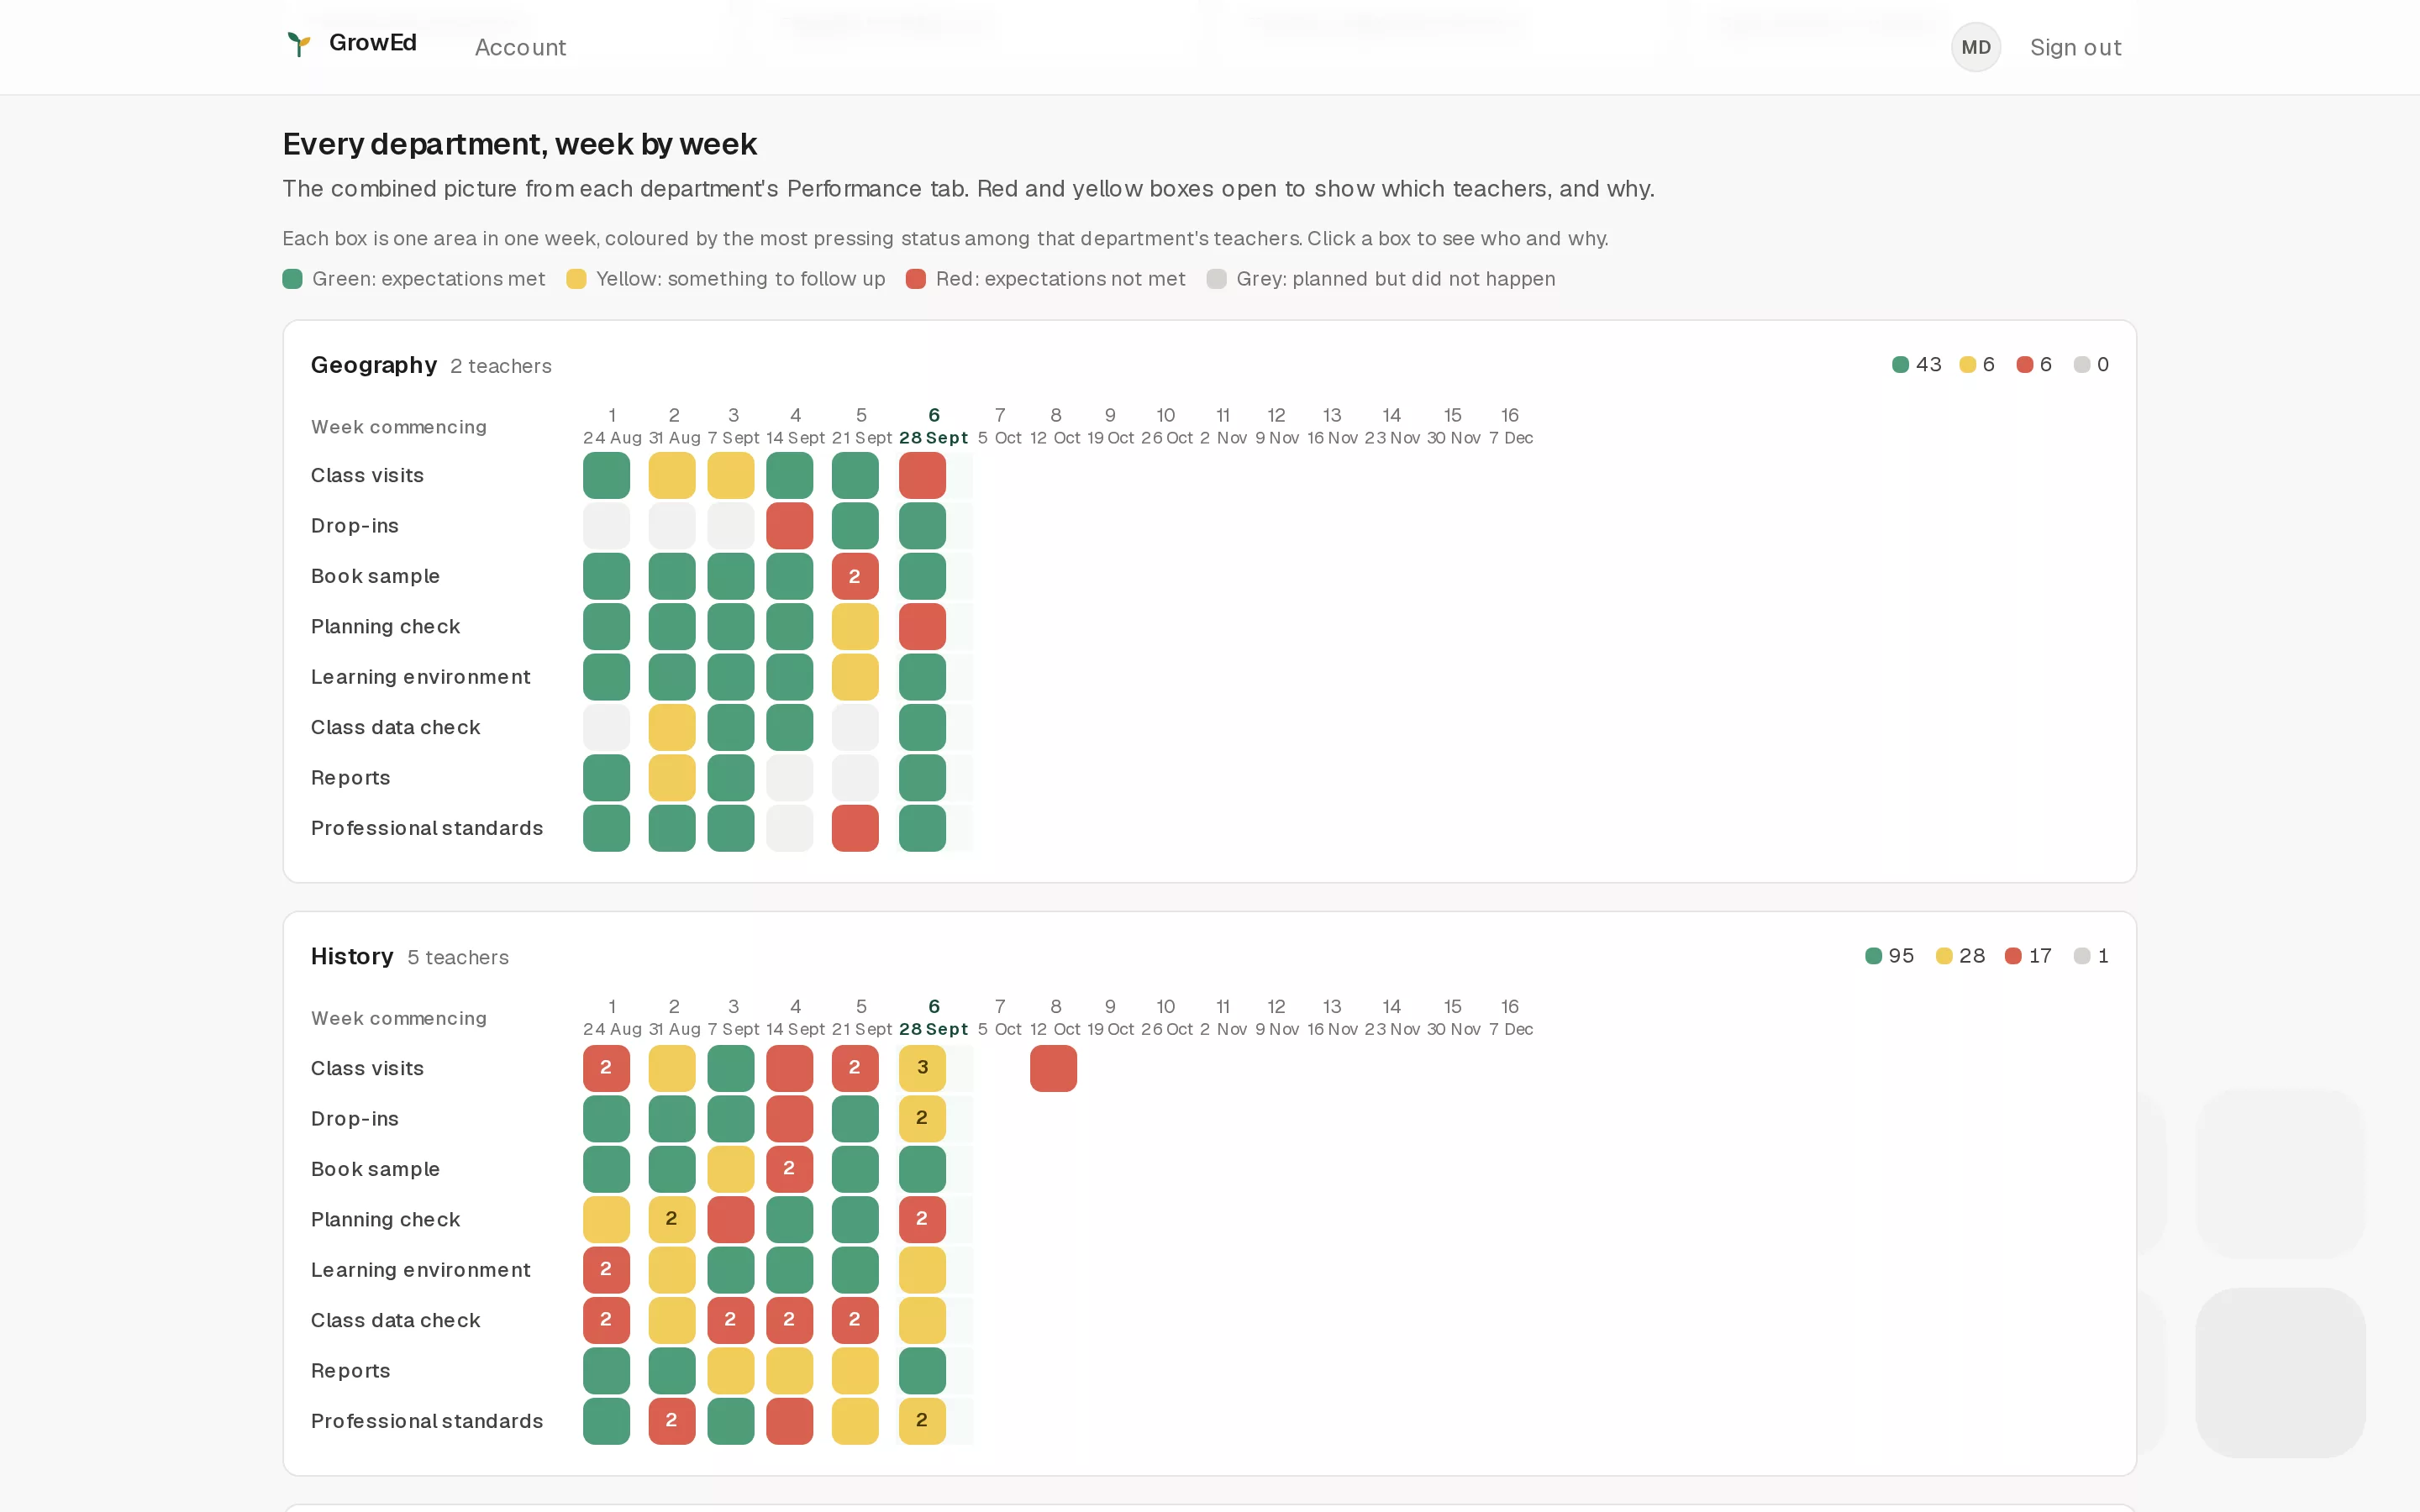The image size is (2420, 1512).
Task: Click History yellow count 28
Action: click(1960, 956)
